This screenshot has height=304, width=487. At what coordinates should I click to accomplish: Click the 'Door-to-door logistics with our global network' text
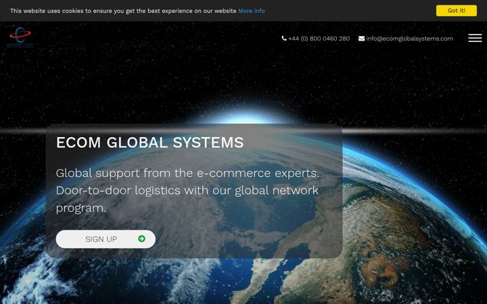pos(187,190)
